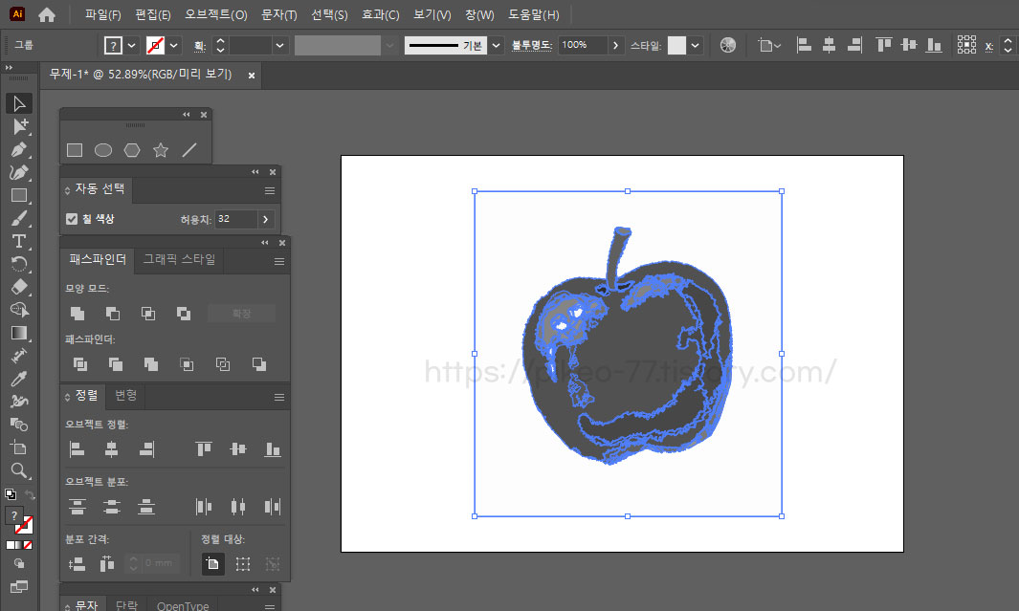Click opacity field 100%

pyautogui.click(x=583, y=46)
